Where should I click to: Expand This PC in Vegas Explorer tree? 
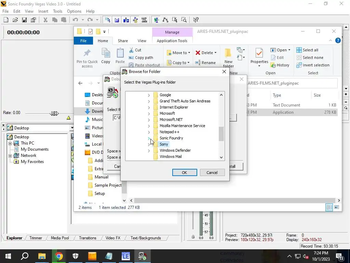pyautogui.click(x=10, y=143)
